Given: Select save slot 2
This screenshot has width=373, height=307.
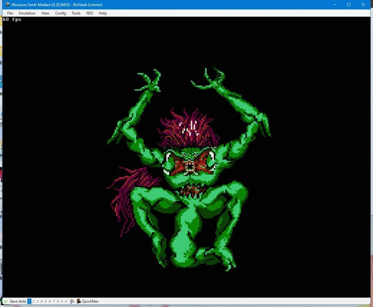Looking at the screenshot, I should (33, 301).
